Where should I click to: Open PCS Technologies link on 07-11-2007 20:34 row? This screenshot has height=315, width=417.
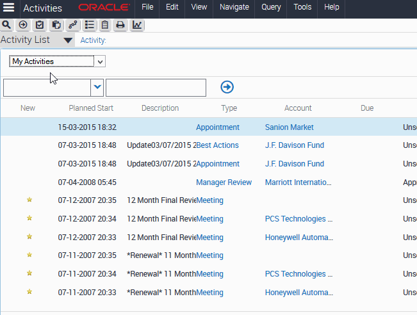[x=298, y=274]
